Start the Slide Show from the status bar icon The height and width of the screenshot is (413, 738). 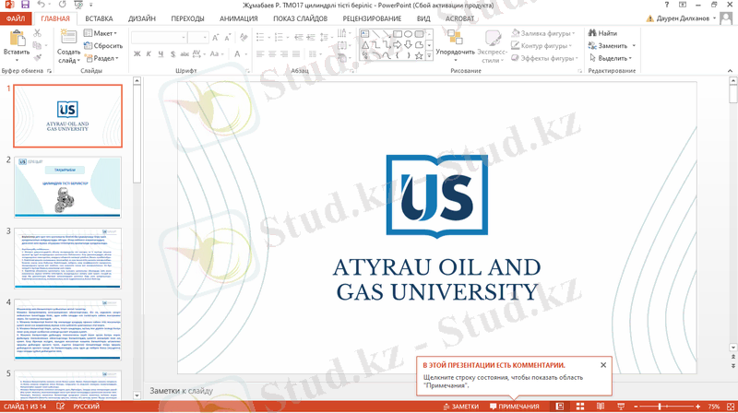621,407
